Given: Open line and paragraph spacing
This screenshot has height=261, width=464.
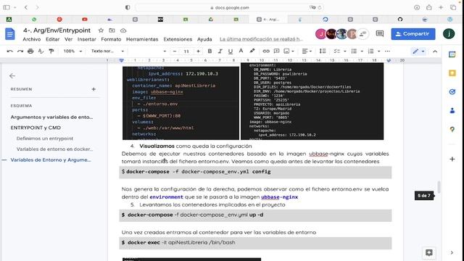Looking at the screenshot, I should [x=323, y=51].
